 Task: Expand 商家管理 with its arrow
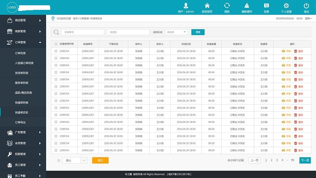(x=40, y=31)
